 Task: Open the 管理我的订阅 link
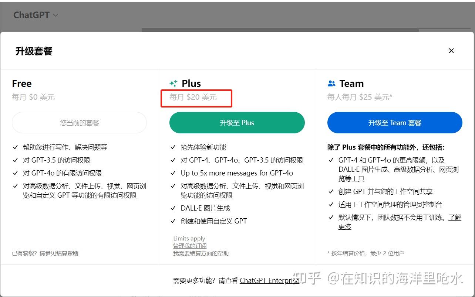pyautogui.click(x=190, y=246)
